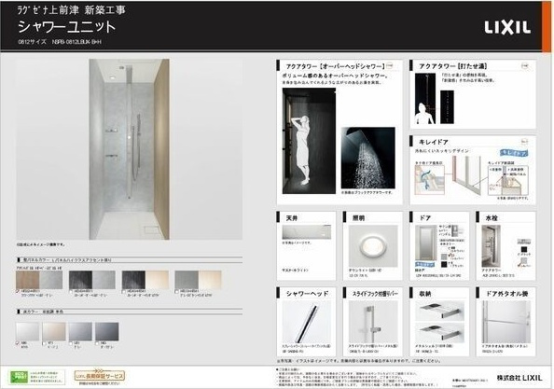Click the シャワーヘッド card heading
This screenshot has height=389, width=554.
[x=307, y=294]
